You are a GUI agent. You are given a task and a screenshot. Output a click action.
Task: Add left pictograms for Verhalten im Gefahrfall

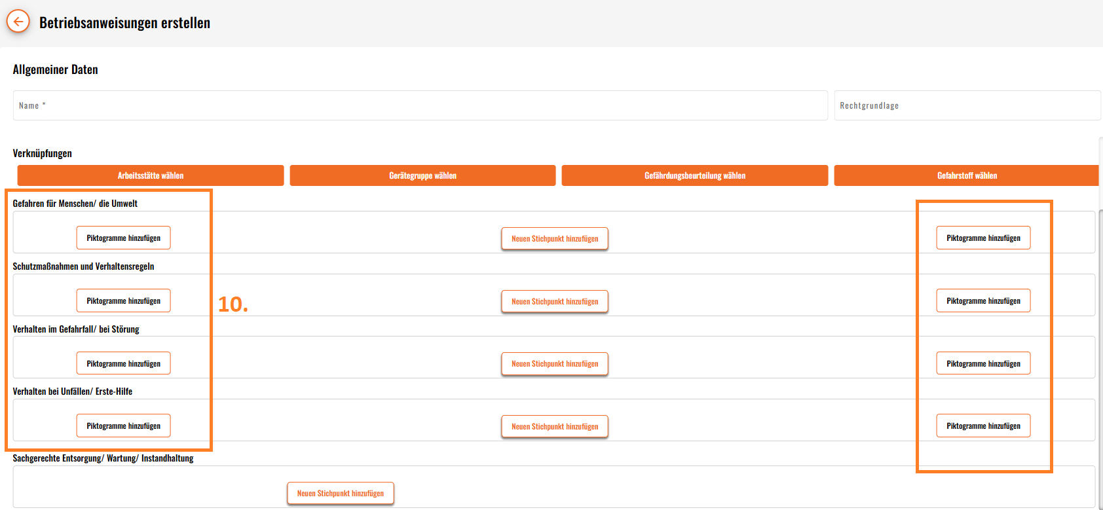124,363
